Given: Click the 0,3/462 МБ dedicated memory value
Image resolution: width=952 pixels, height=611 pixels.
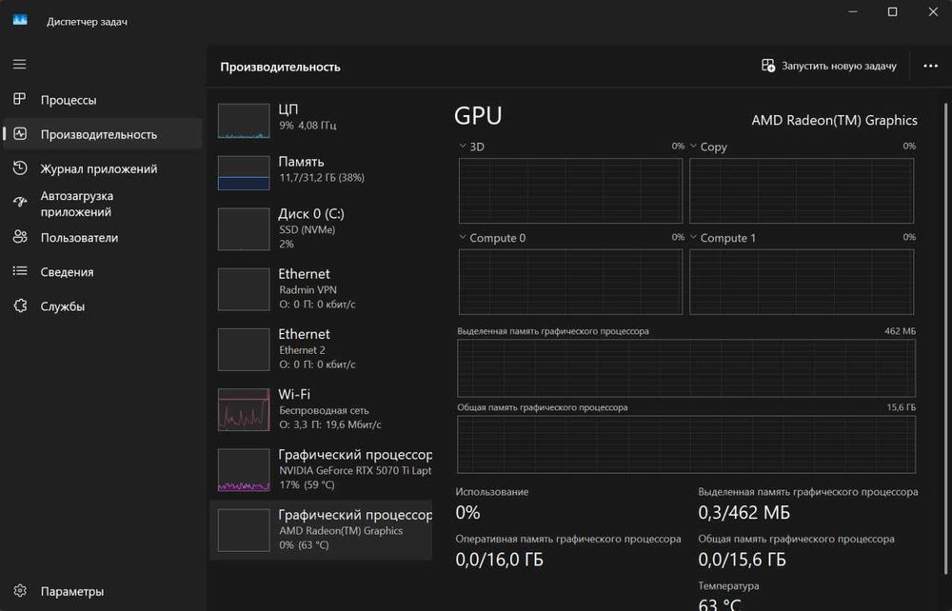Looking at the screenshot, I should tap(744, 513).
